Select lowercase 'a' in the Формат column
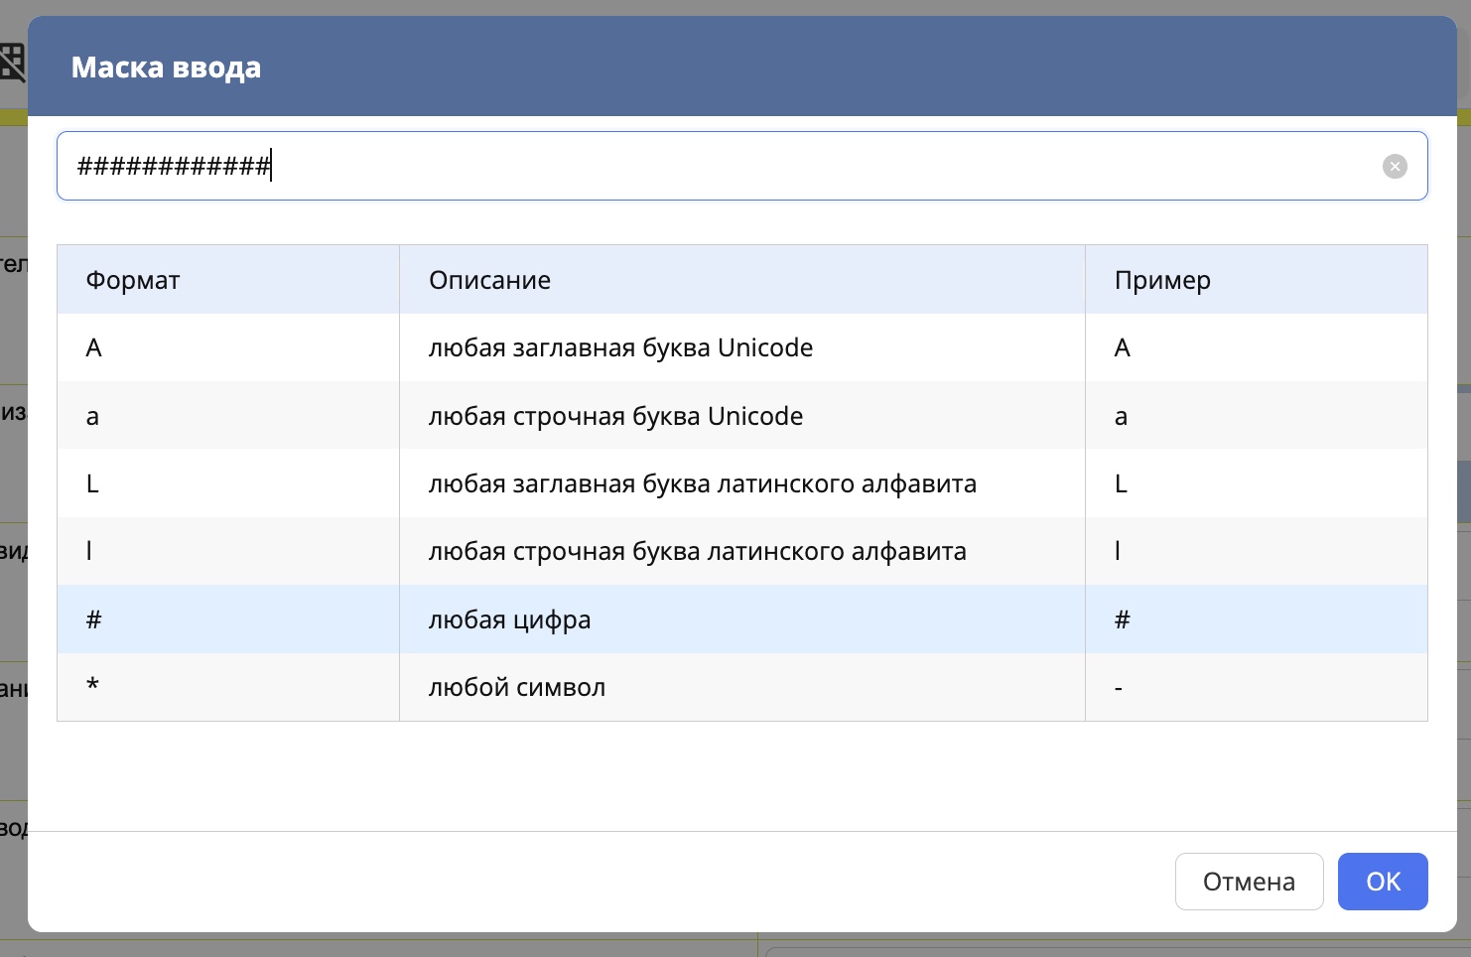Image resolution: width=1471 pixels, height=957 pixels. click(92, 416)
